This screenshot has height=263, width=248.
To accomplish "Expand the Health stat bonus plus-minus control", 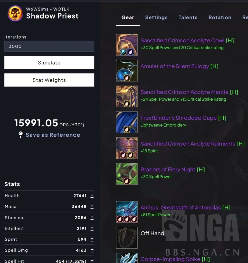I will [92, 195].
